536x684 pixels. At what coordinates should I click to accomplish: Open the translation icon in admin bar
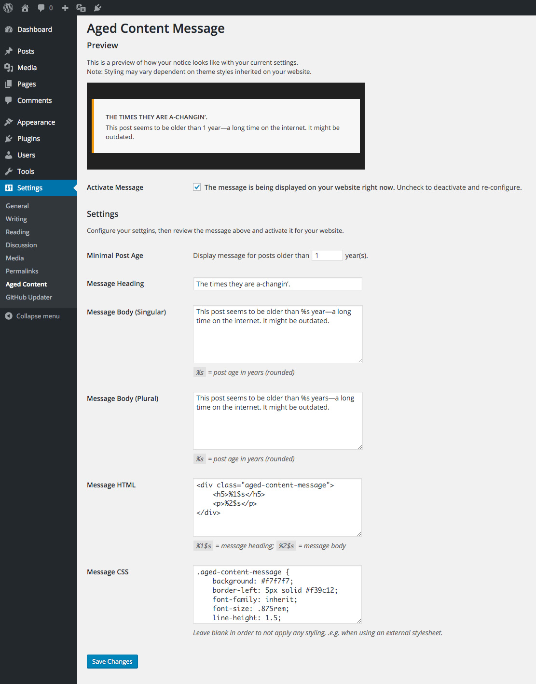[x=81, y=8]
